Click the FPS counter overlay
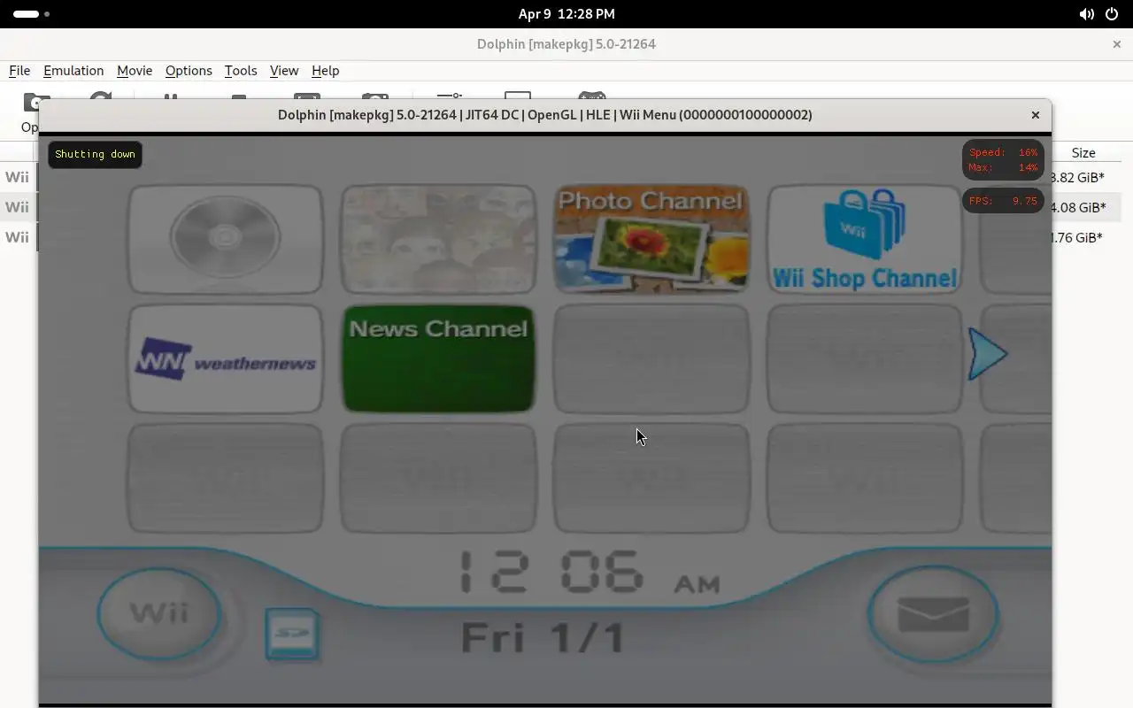This screenshot has height=708, width=1133. point(1003,201)
